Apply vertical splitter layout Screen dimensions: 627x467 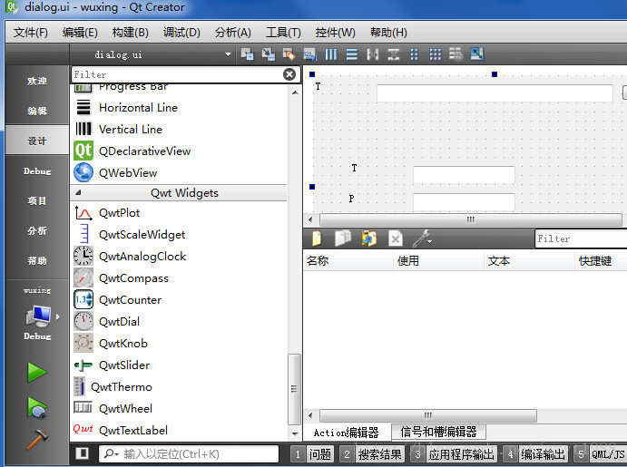coord(394,54)
